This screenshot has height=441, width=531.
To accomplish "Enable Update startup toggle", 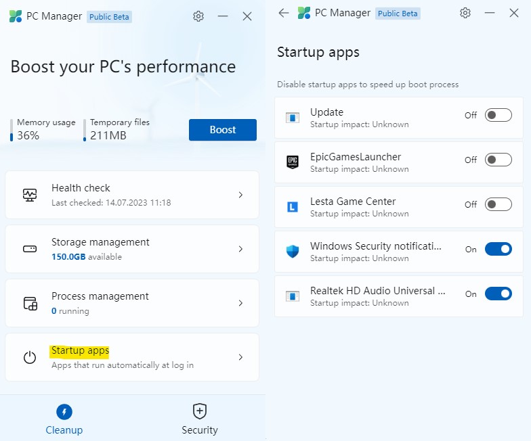I will (498, 115).
